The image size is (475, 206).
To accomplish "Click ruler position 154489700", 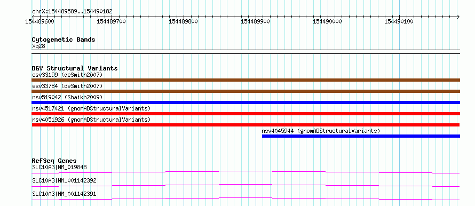I will pos(111,21).
